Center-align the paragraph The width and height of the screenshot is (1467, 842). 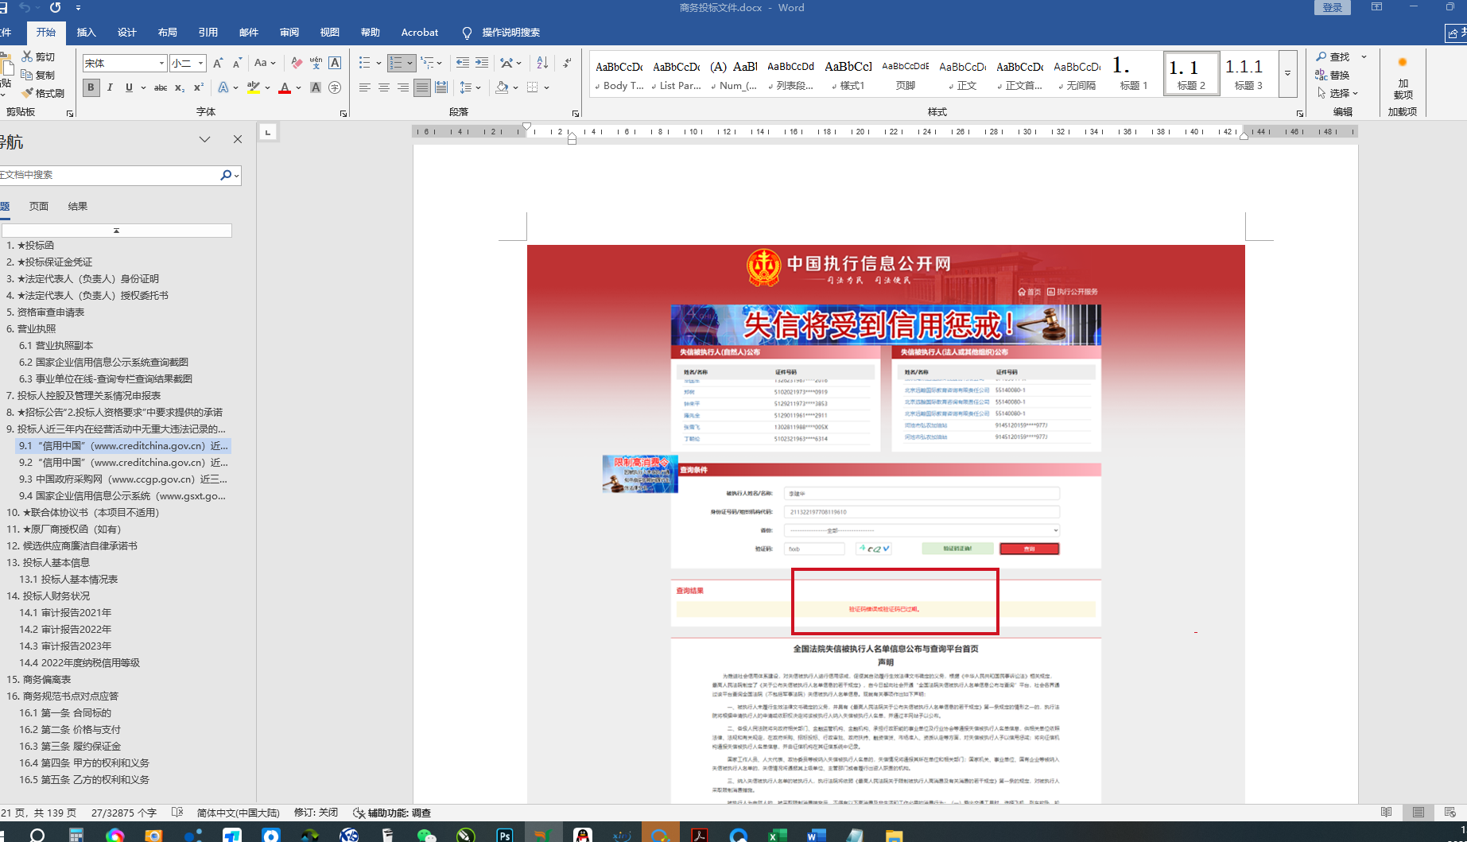click(384, 87)
